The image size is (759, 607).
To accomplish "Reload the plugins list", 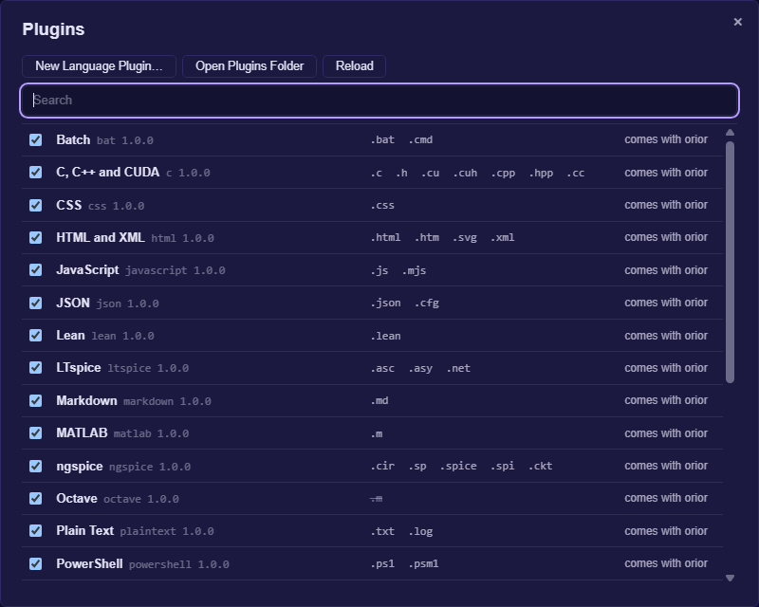I will click(354, 66).
